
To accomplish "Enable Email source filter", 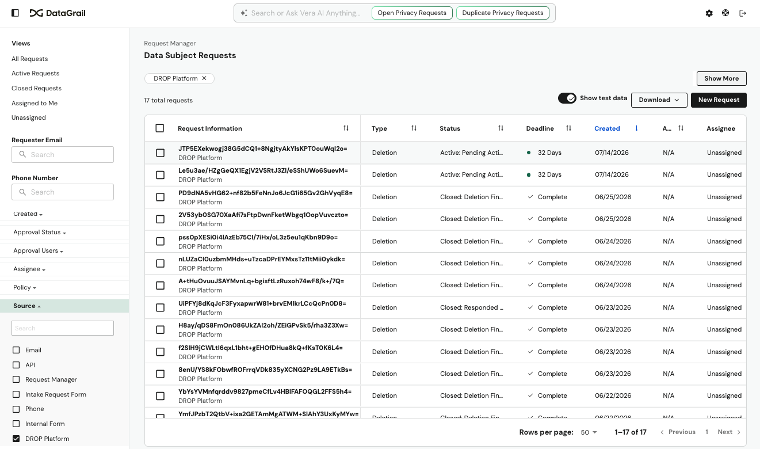I will [16, 350].
